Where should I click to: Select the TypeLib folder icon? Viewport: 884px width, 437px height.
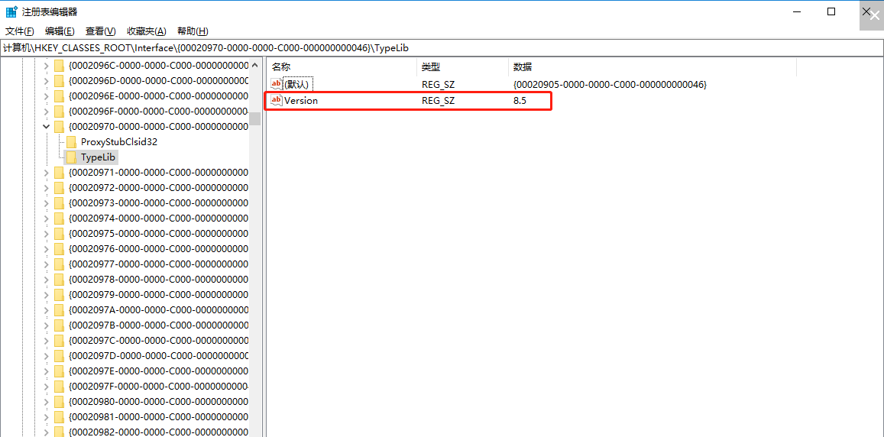pos(71,157)
